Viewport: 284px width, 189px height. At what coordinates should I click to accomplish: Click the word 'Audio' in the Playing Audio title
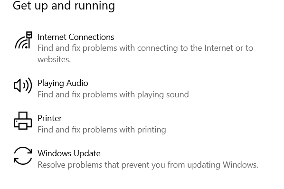pos(77,83)
